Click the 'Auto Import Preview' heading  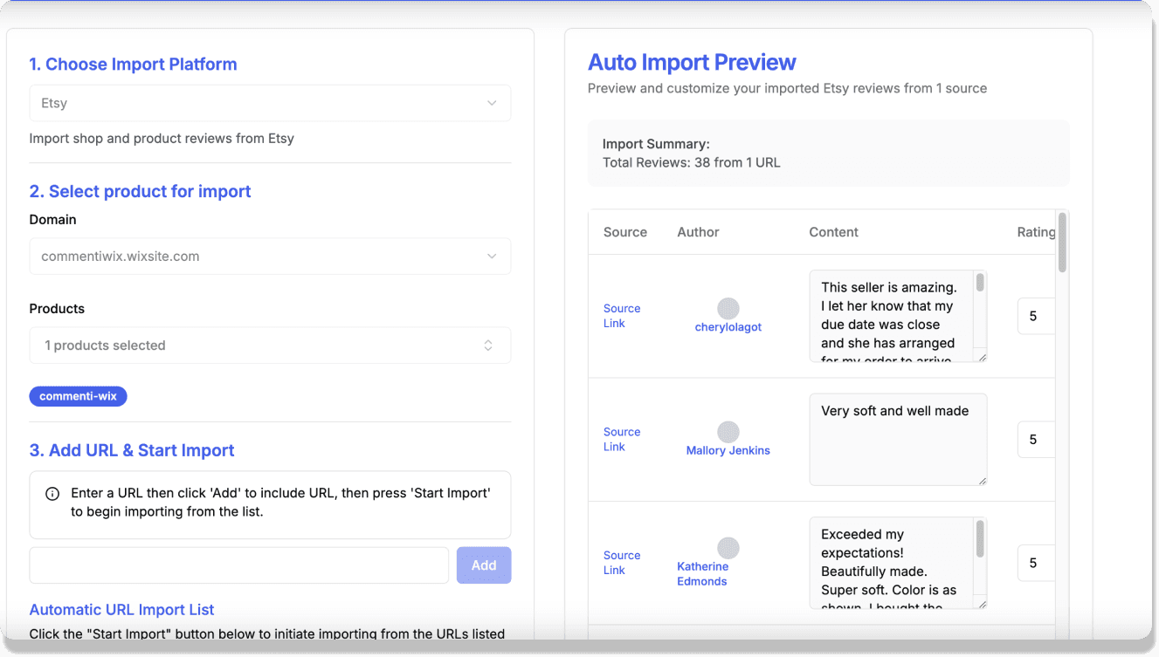(692, 62)
